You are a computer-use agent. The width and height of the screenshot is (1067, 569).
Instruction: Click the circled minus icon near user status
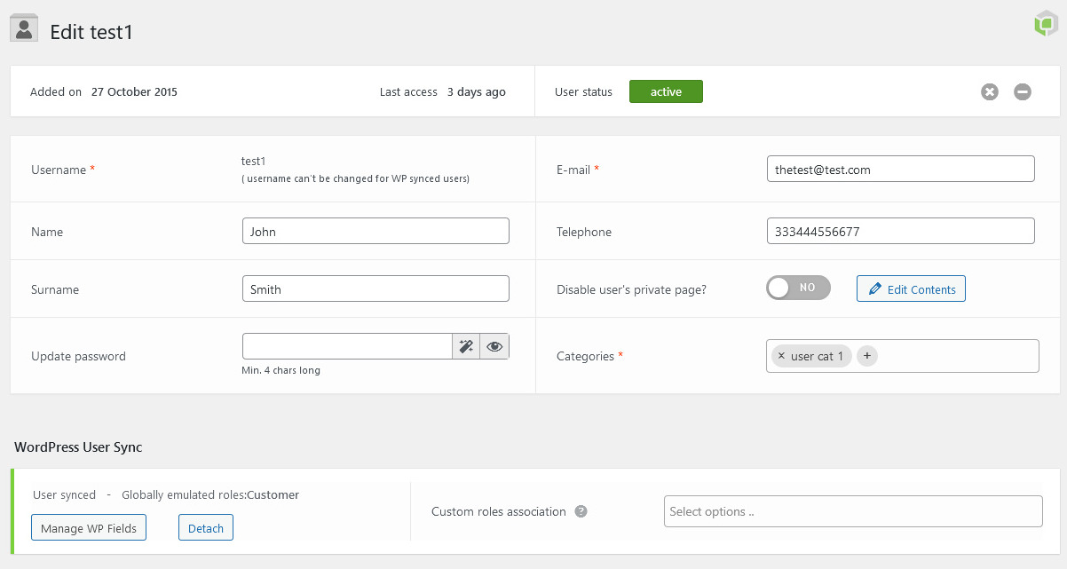[1023, 91]
